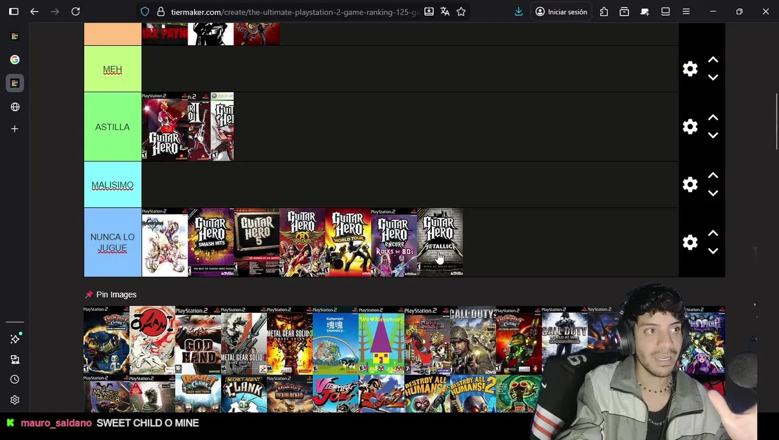The image size is (779, 440).
Task: Select Metal Gear Solid 2 cover
Action: point(244,340)
